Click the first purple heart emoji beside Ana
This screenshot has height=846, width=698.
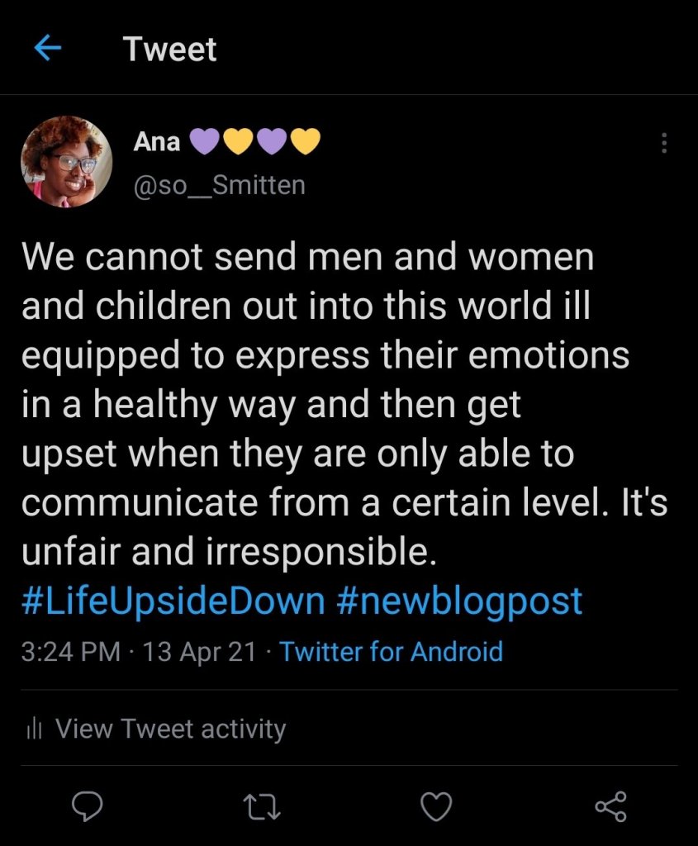click(x=205, y=142)
